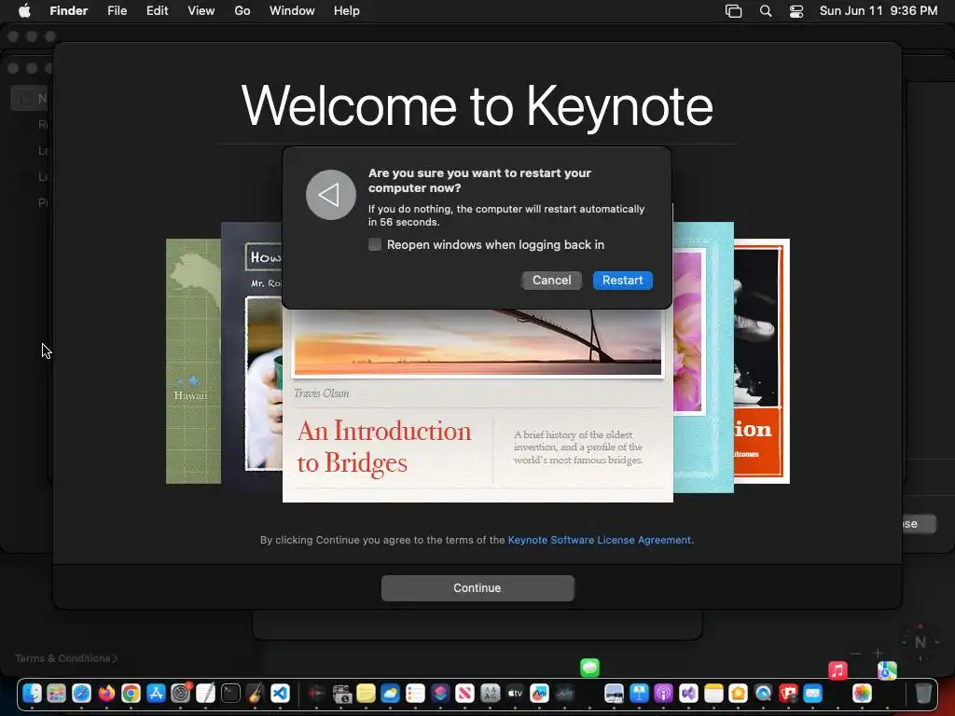Open the Edit menu
This screenshot has height=716, width=955.
point(157,11)
